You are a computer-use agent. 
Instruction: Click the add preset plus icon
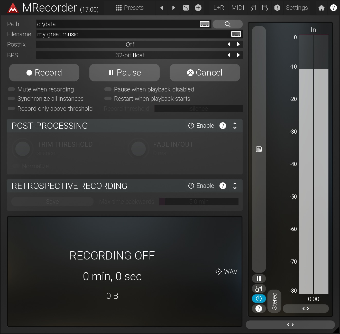tap(198, 8)
